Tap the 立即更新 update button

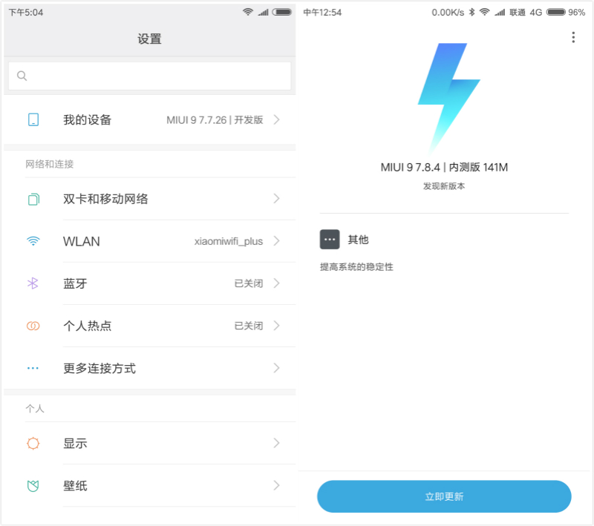coord(444,496)
